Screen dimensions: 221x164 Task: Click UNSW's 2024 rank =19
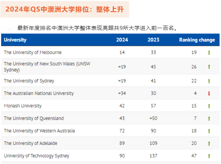[122, 67]
